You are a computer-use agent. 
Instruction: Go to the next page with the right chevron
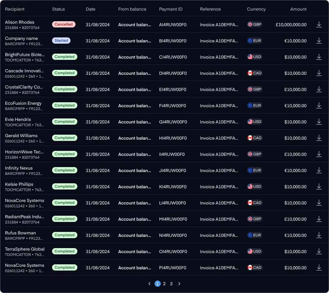(x=179, y=284)
